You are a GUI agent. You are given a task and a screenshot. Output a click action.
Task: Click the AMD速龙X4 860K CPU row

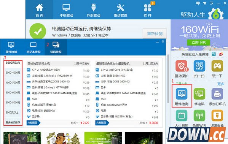(58, 70)
